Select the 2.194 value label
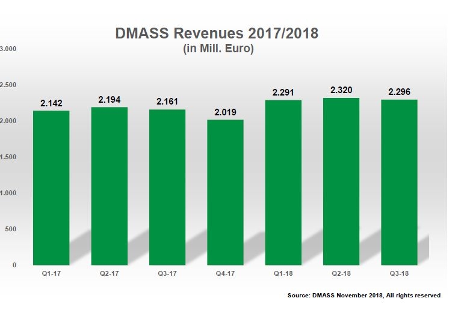 (109, 100)
